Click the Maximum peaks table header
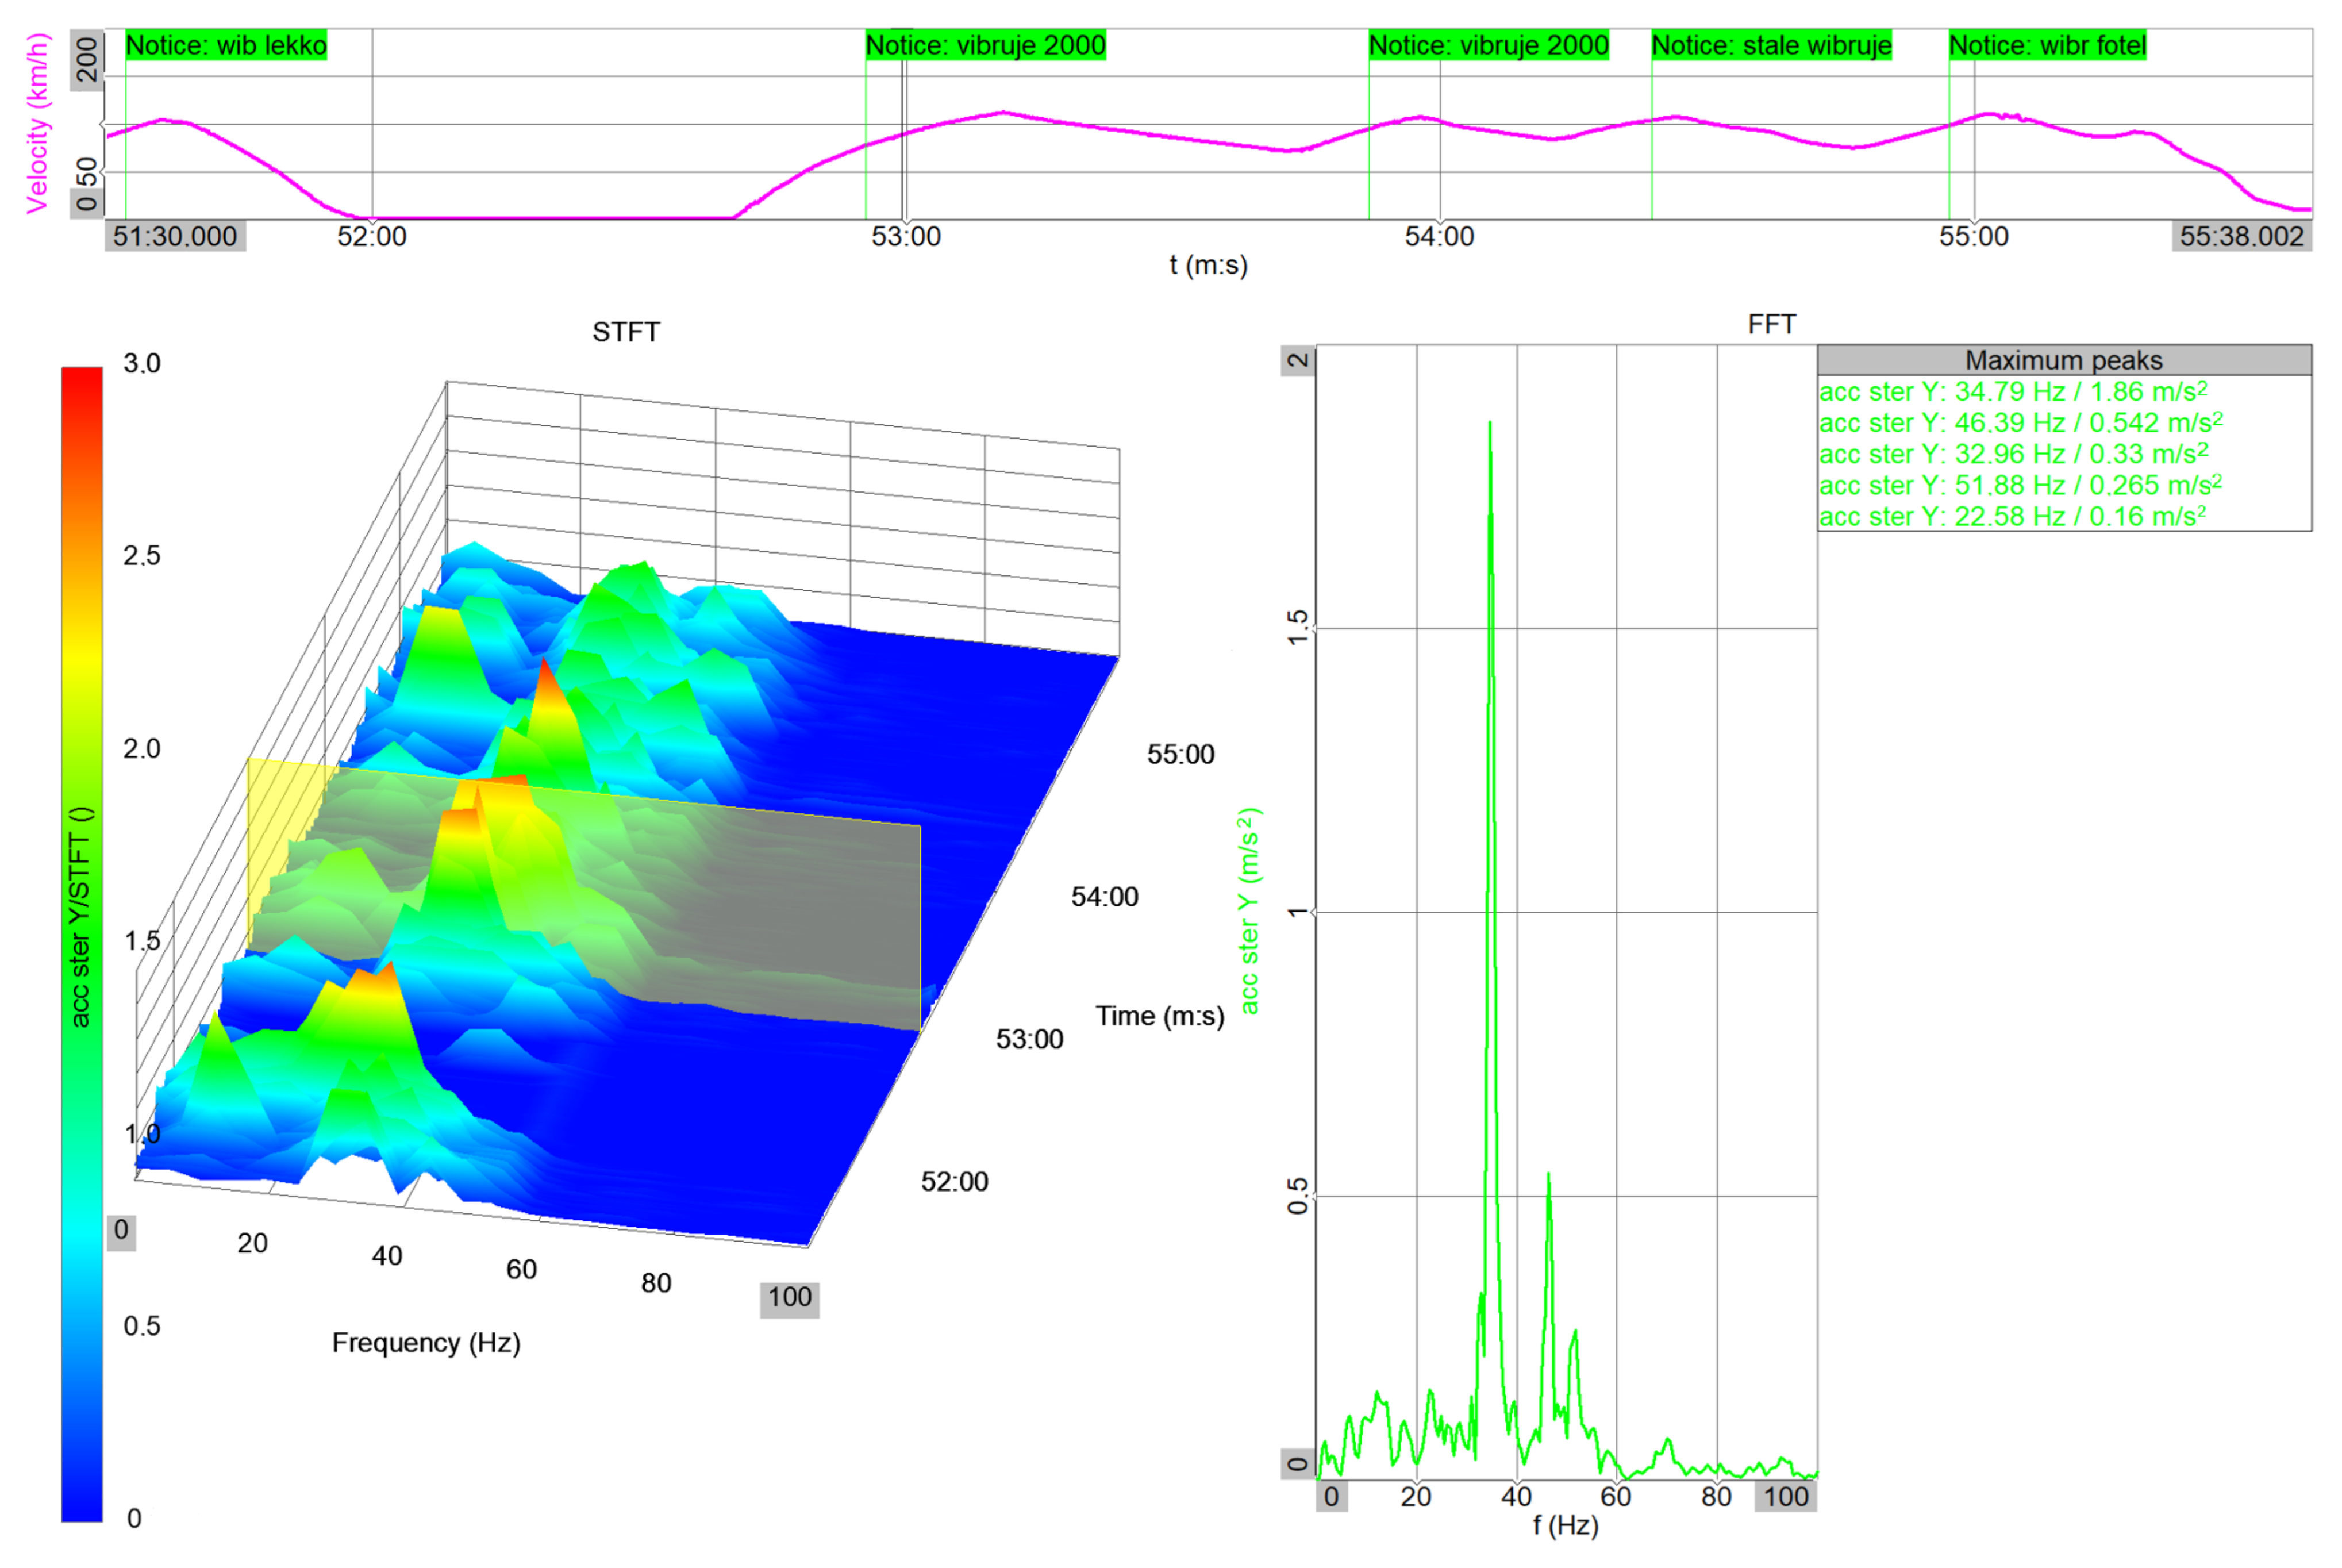2342x1568 pixels. 2063,360
